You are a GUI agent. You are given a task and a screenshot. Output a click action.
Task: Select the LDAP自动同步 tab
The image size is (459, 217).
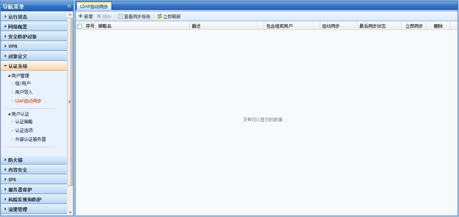tap(94, 7)
